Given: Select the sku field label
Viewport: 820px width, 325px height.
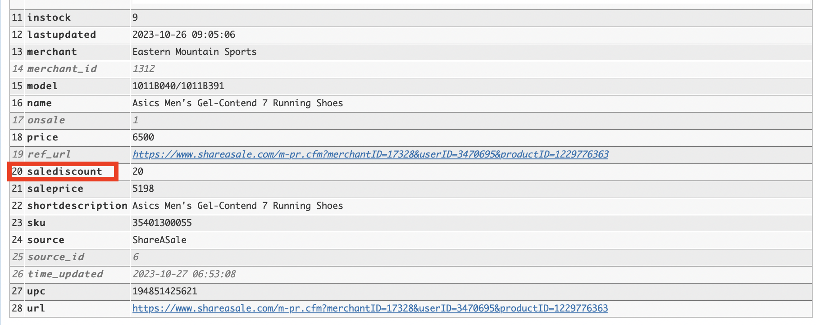Looking at the screenshot, I should coord(36,223).
